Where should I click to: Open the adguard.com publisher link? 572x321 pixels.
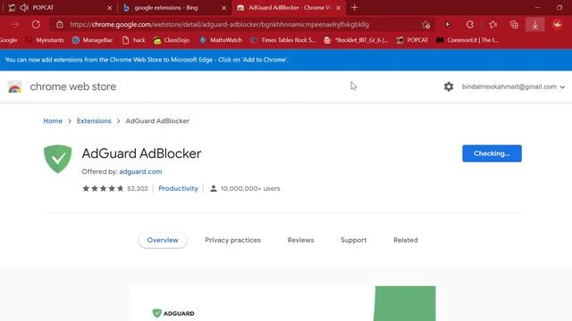(x=140, y=172)
